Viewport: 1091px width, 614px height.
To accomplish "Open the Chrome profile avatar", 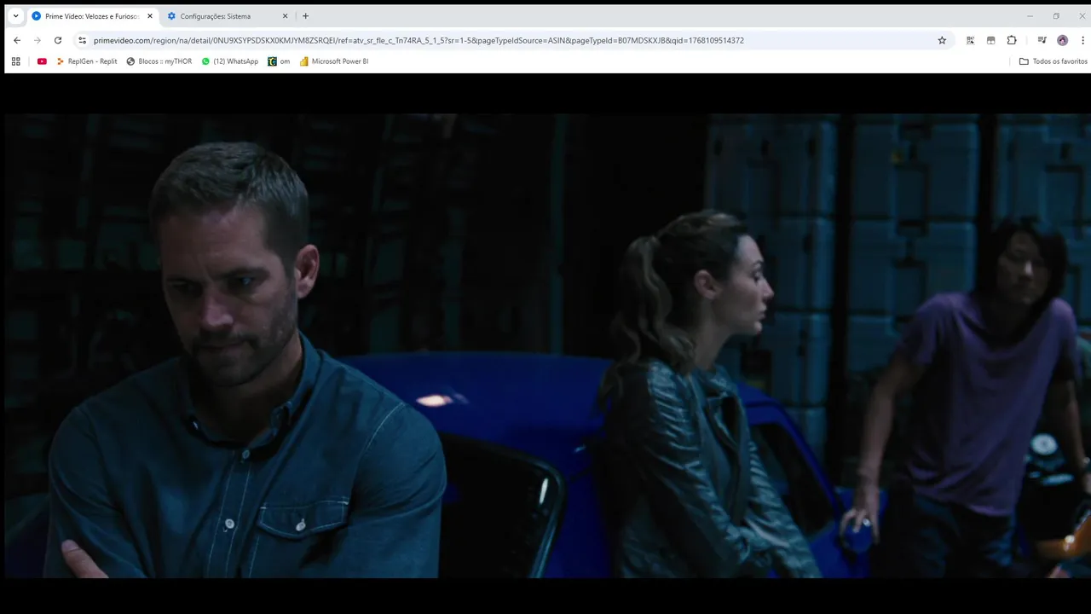I will point(1062,40).
